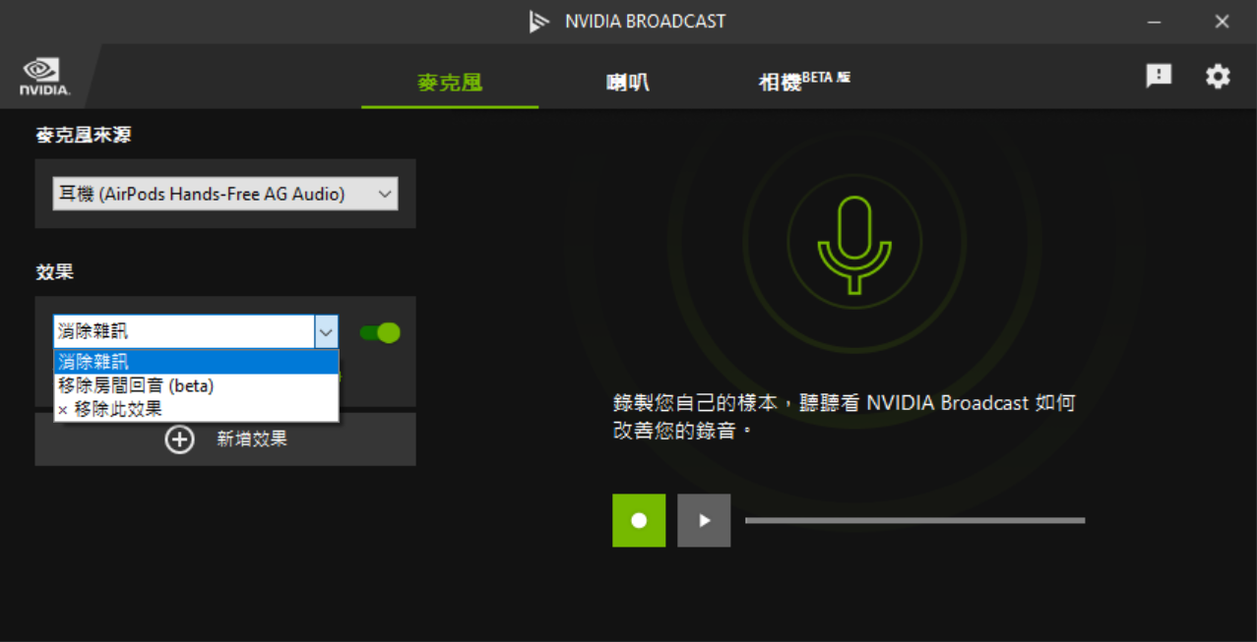Open the settings gear icon

pos(1218,77)
